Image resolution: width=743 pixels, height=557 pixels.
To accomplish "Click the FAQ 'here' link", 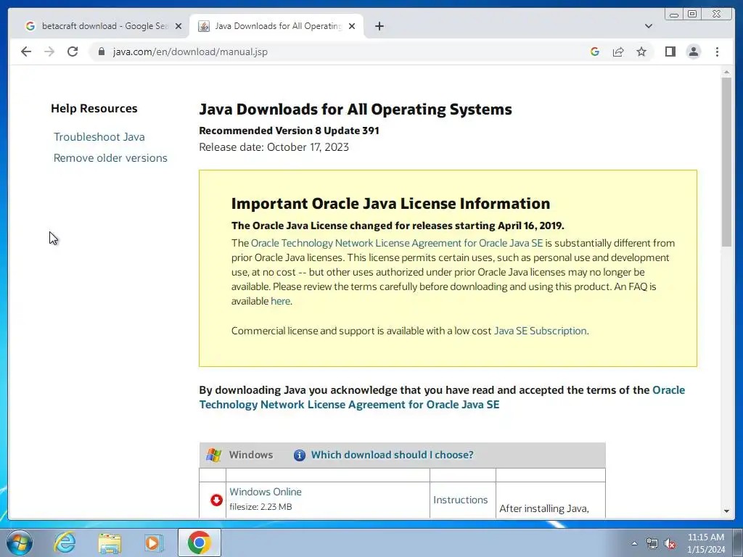I will point(280,301).
